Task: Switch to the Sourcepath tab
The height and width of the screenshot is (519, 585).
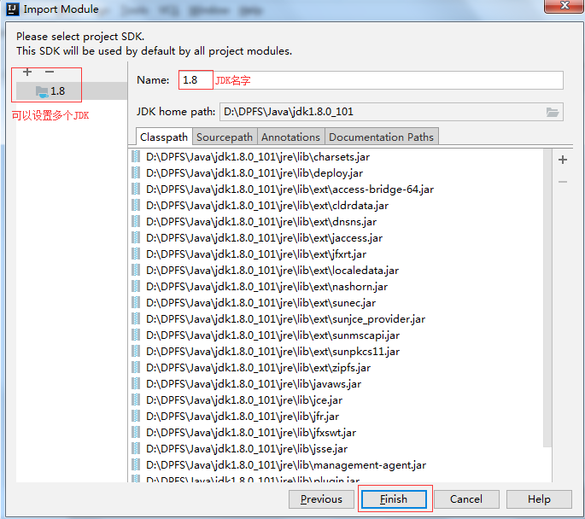Action: [x=225, y=137]
